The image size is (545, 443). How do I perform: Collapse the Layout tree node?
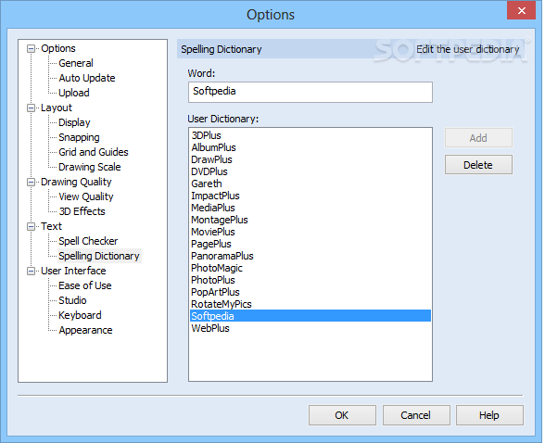[31, 108]
